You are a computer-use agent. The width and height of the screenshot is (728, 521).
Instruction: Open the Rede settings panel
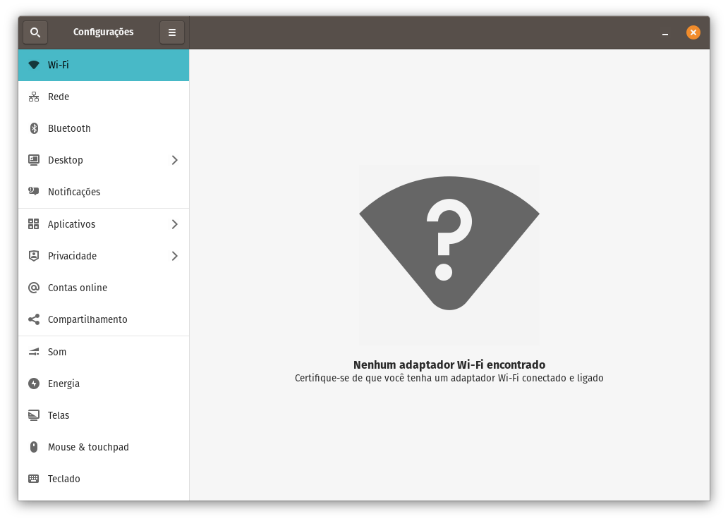tap(104, 97)
